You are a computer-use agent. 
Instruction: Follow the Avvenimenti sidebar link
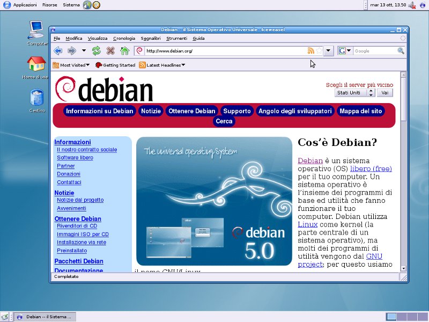click(x=71, y=208)
